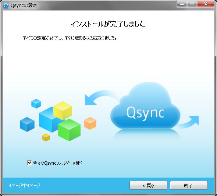Viewport: 217px width, 196px height.
Task: Click the orange cube graphic
Action: click(x=90, y=123)
